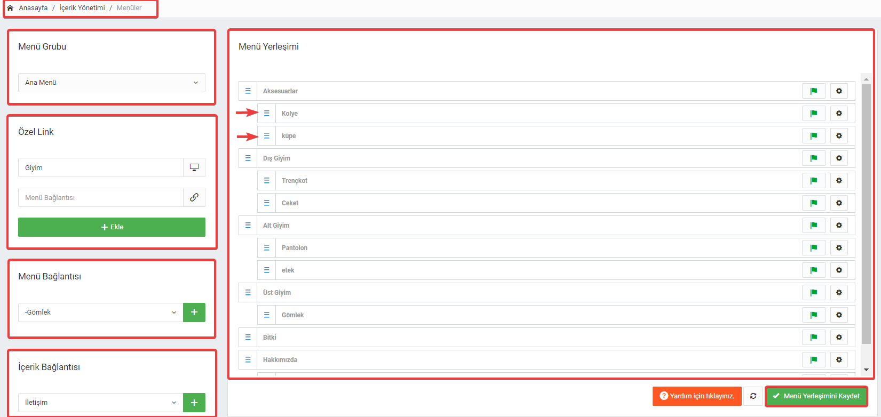Open settings gear for etek
This screenshot has height=417, width=881.
(839, 270)
